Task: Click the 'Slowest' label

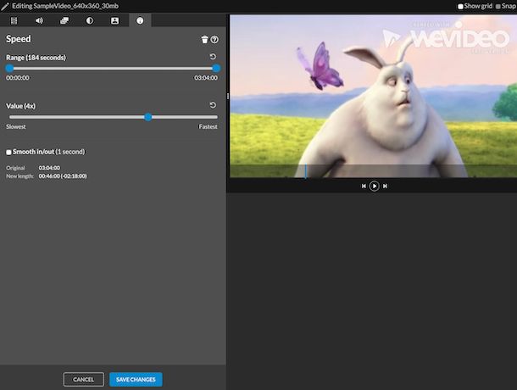Action: 16,126
